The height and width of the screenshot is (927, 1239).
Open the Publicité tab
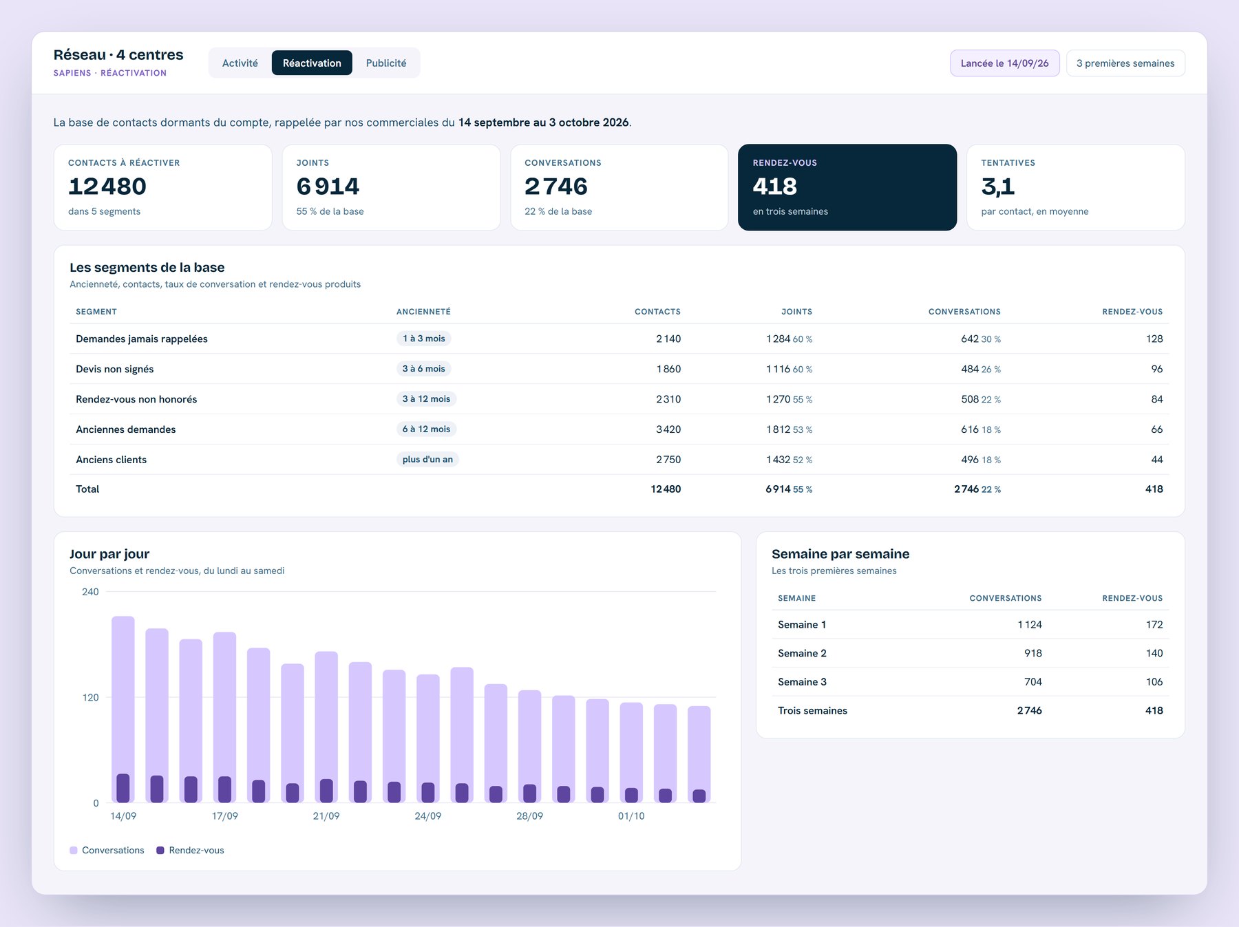point(385,63)
